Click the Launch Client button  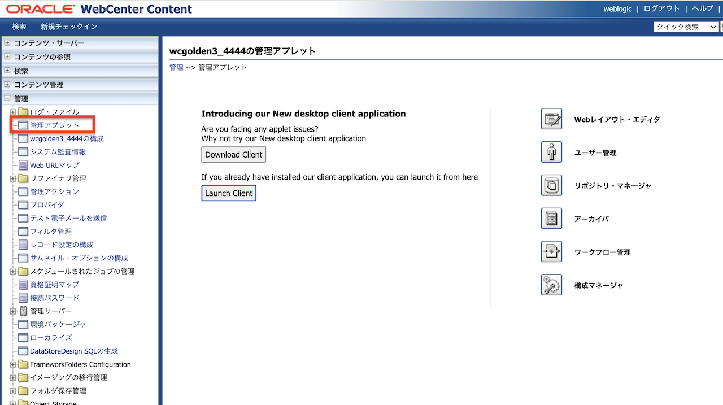coord(229,193)
